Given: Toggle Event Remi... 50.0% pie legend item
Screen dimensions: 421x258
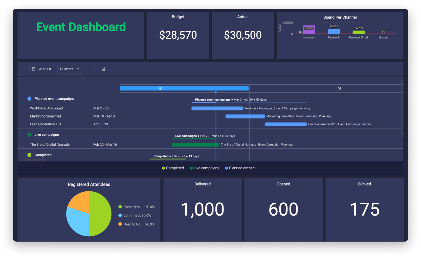Looking at the screenshot, I should 136,207.
